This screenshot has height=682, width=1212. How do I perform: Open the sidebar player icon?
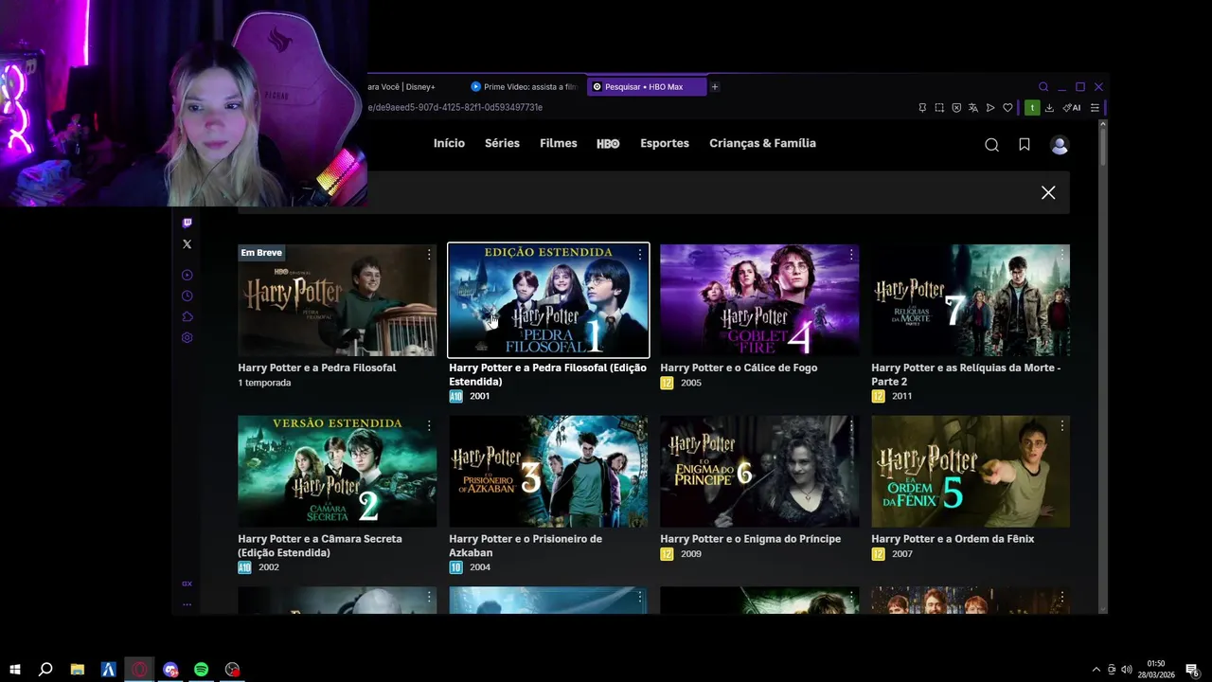point(187,275)
